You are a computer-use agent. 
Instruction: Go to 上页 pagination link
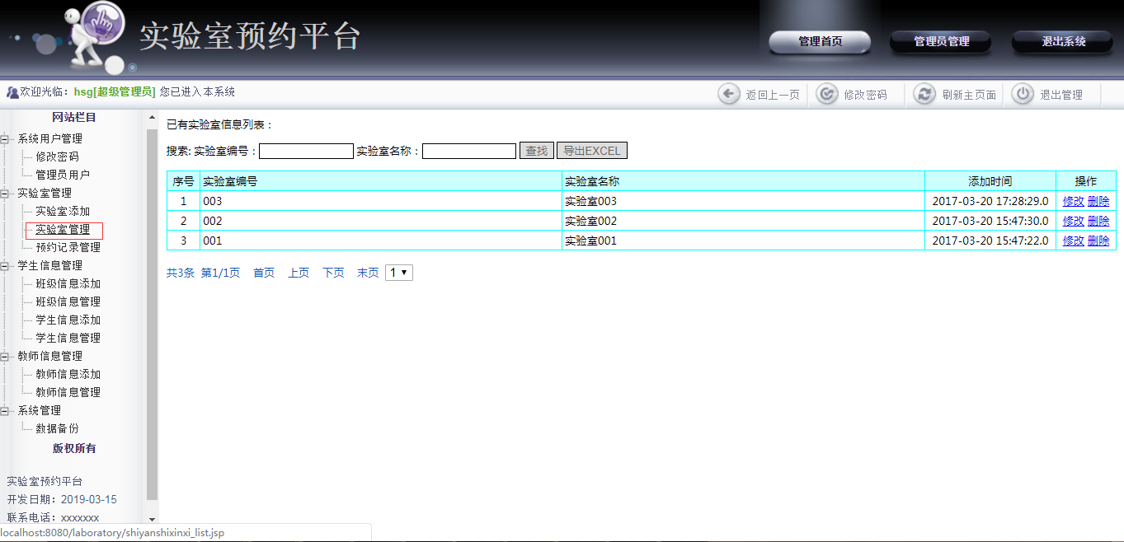pos(299,273)
